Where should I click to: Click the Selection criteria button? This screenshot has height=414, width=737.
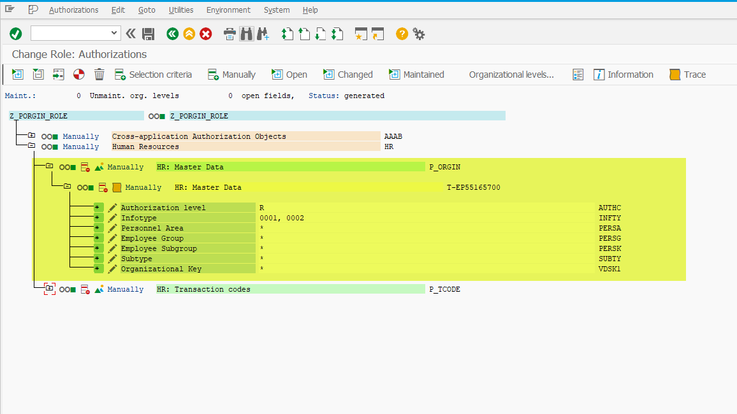point(153,75)
